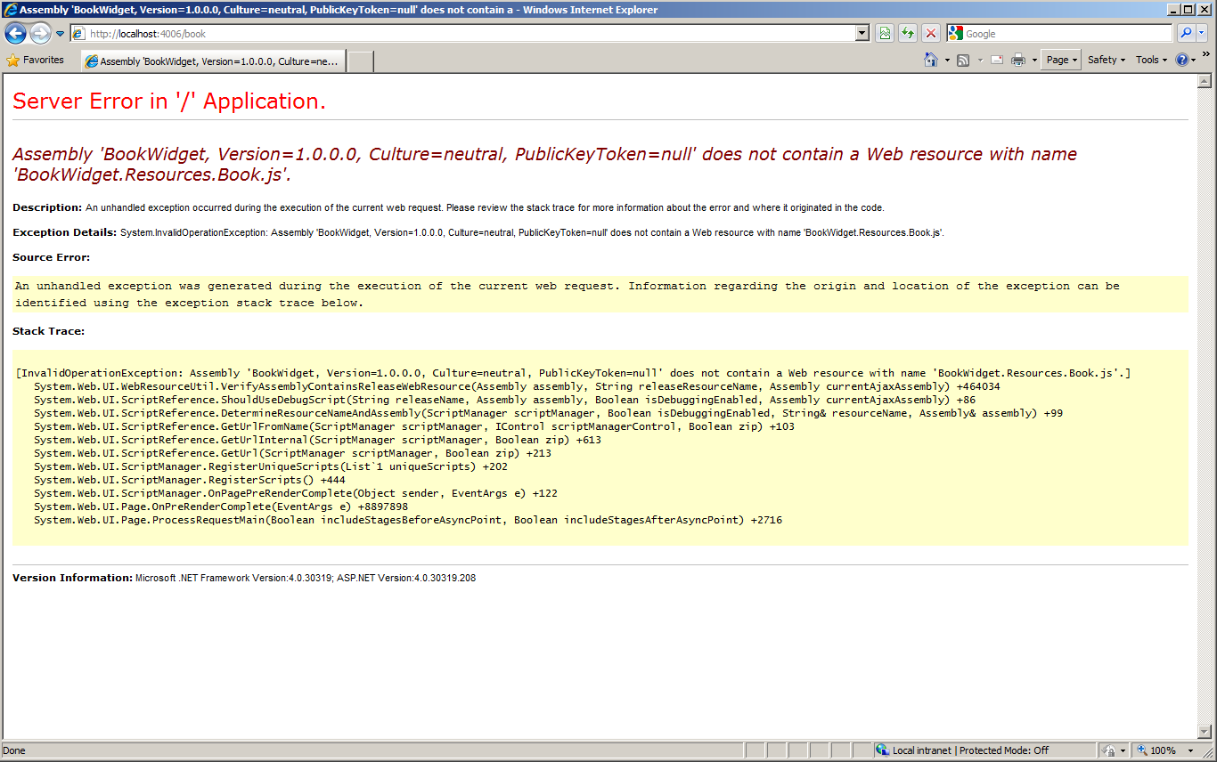
Task: Click the Print printer icon
Action: [x=1018, y=60]
